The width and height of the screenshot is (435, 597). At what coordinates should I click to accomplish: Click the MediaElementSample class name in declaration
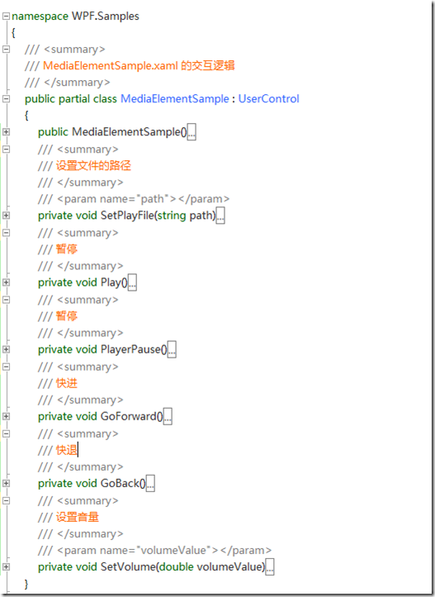point(175,99)
